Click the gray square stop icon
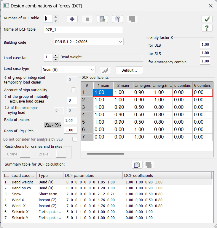217x228 pixels. [x=87, y=19]
